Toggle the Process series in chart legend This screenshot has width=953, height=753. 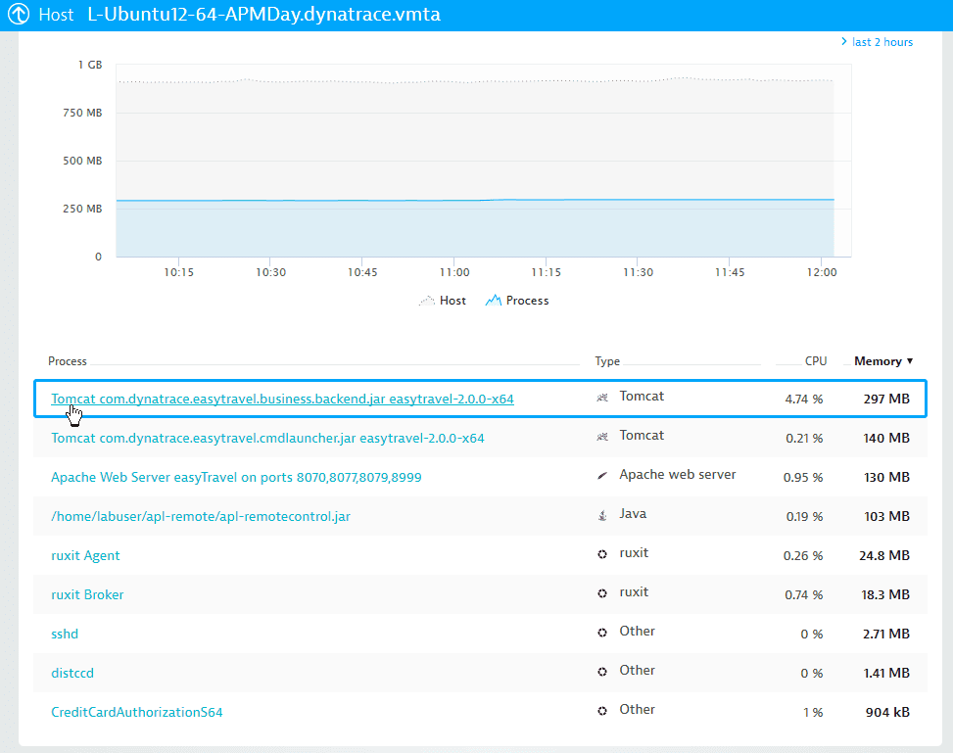click(517, 301)
